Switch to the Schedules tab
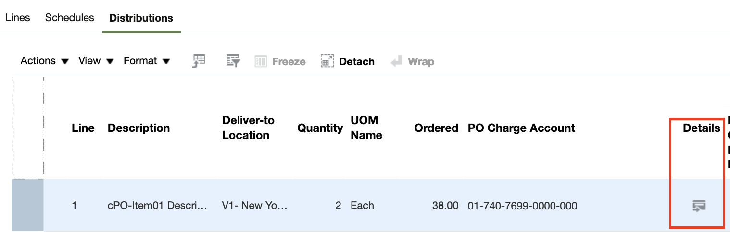730x232 pixels. [69, 17]
